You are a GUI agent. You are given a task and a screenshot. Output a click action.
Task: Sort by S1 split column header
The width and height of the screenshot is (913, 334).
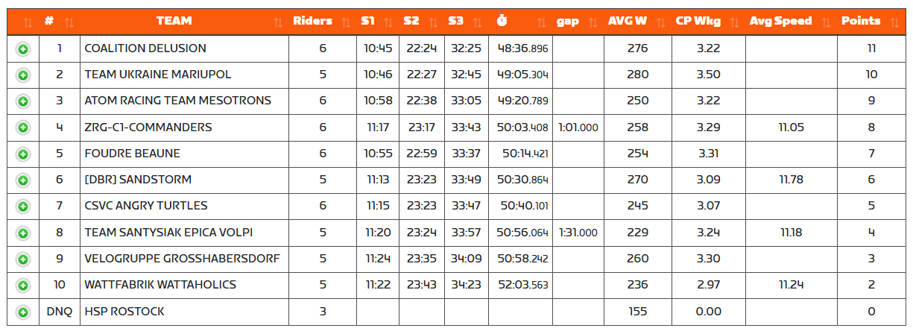click(368, 22)
